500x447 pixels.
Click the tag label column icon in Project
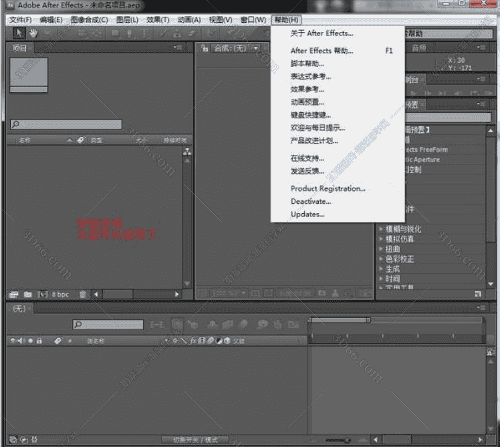tap(81, 140)
